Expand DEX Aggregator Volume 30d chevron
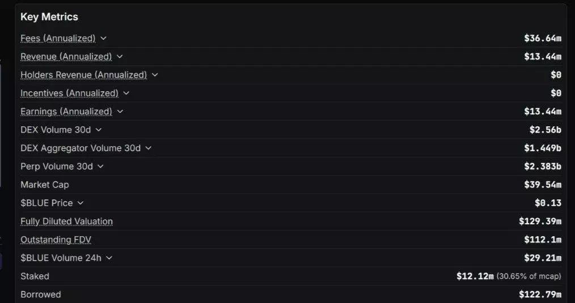The image size is (575, 303). (149, 148)
